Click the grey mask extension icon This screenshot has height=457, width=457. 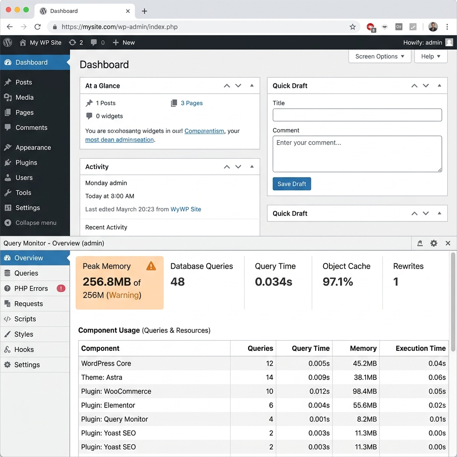click(x=385, y=27)
